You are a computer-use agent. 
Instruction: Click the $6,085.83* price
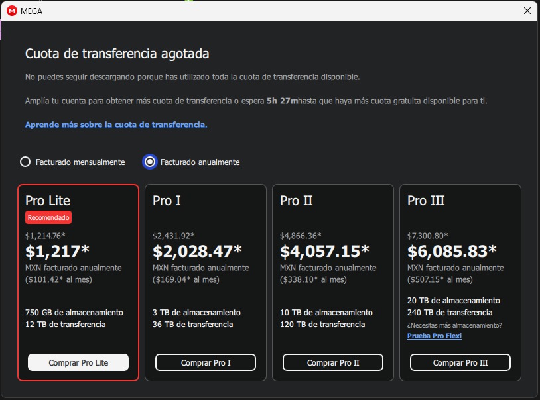(x=452, y=252)
